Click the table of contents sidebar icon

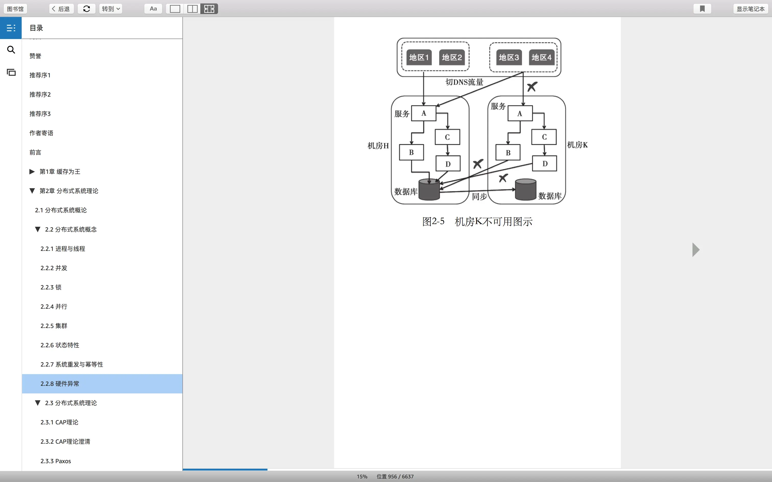coord(11,28)
